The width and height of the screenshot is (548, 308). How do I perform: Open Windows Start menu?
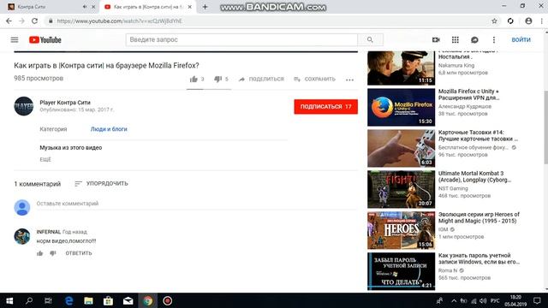pyautogui.click(x=9, y=300)
